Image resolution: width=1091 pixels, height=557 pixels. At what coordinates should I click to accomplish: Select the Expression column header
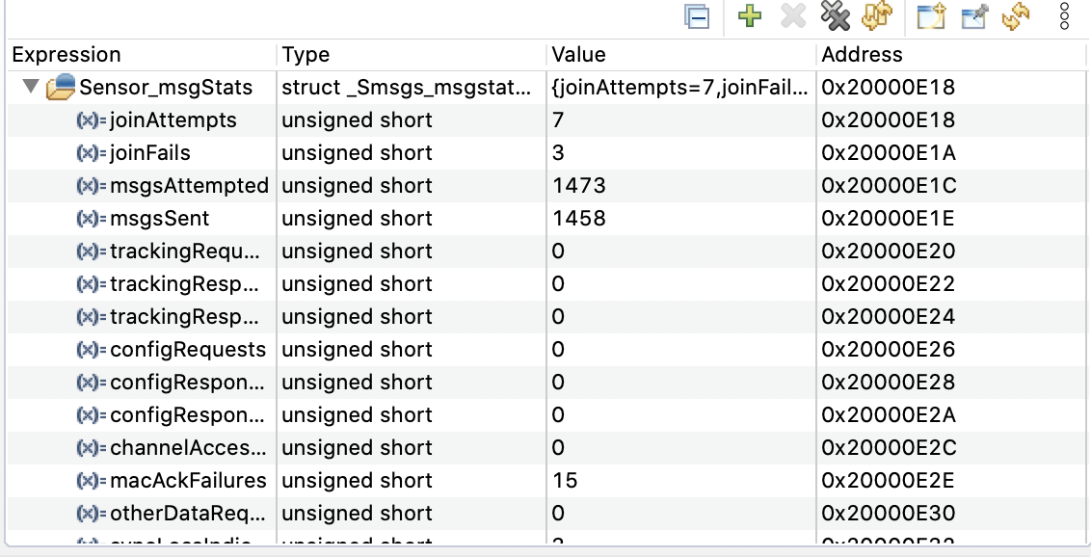click(x=67, y=55)
